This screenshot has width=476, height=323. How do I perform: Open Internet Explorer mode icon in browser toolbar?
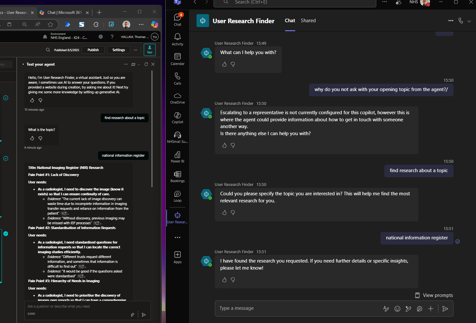point(112,24)
